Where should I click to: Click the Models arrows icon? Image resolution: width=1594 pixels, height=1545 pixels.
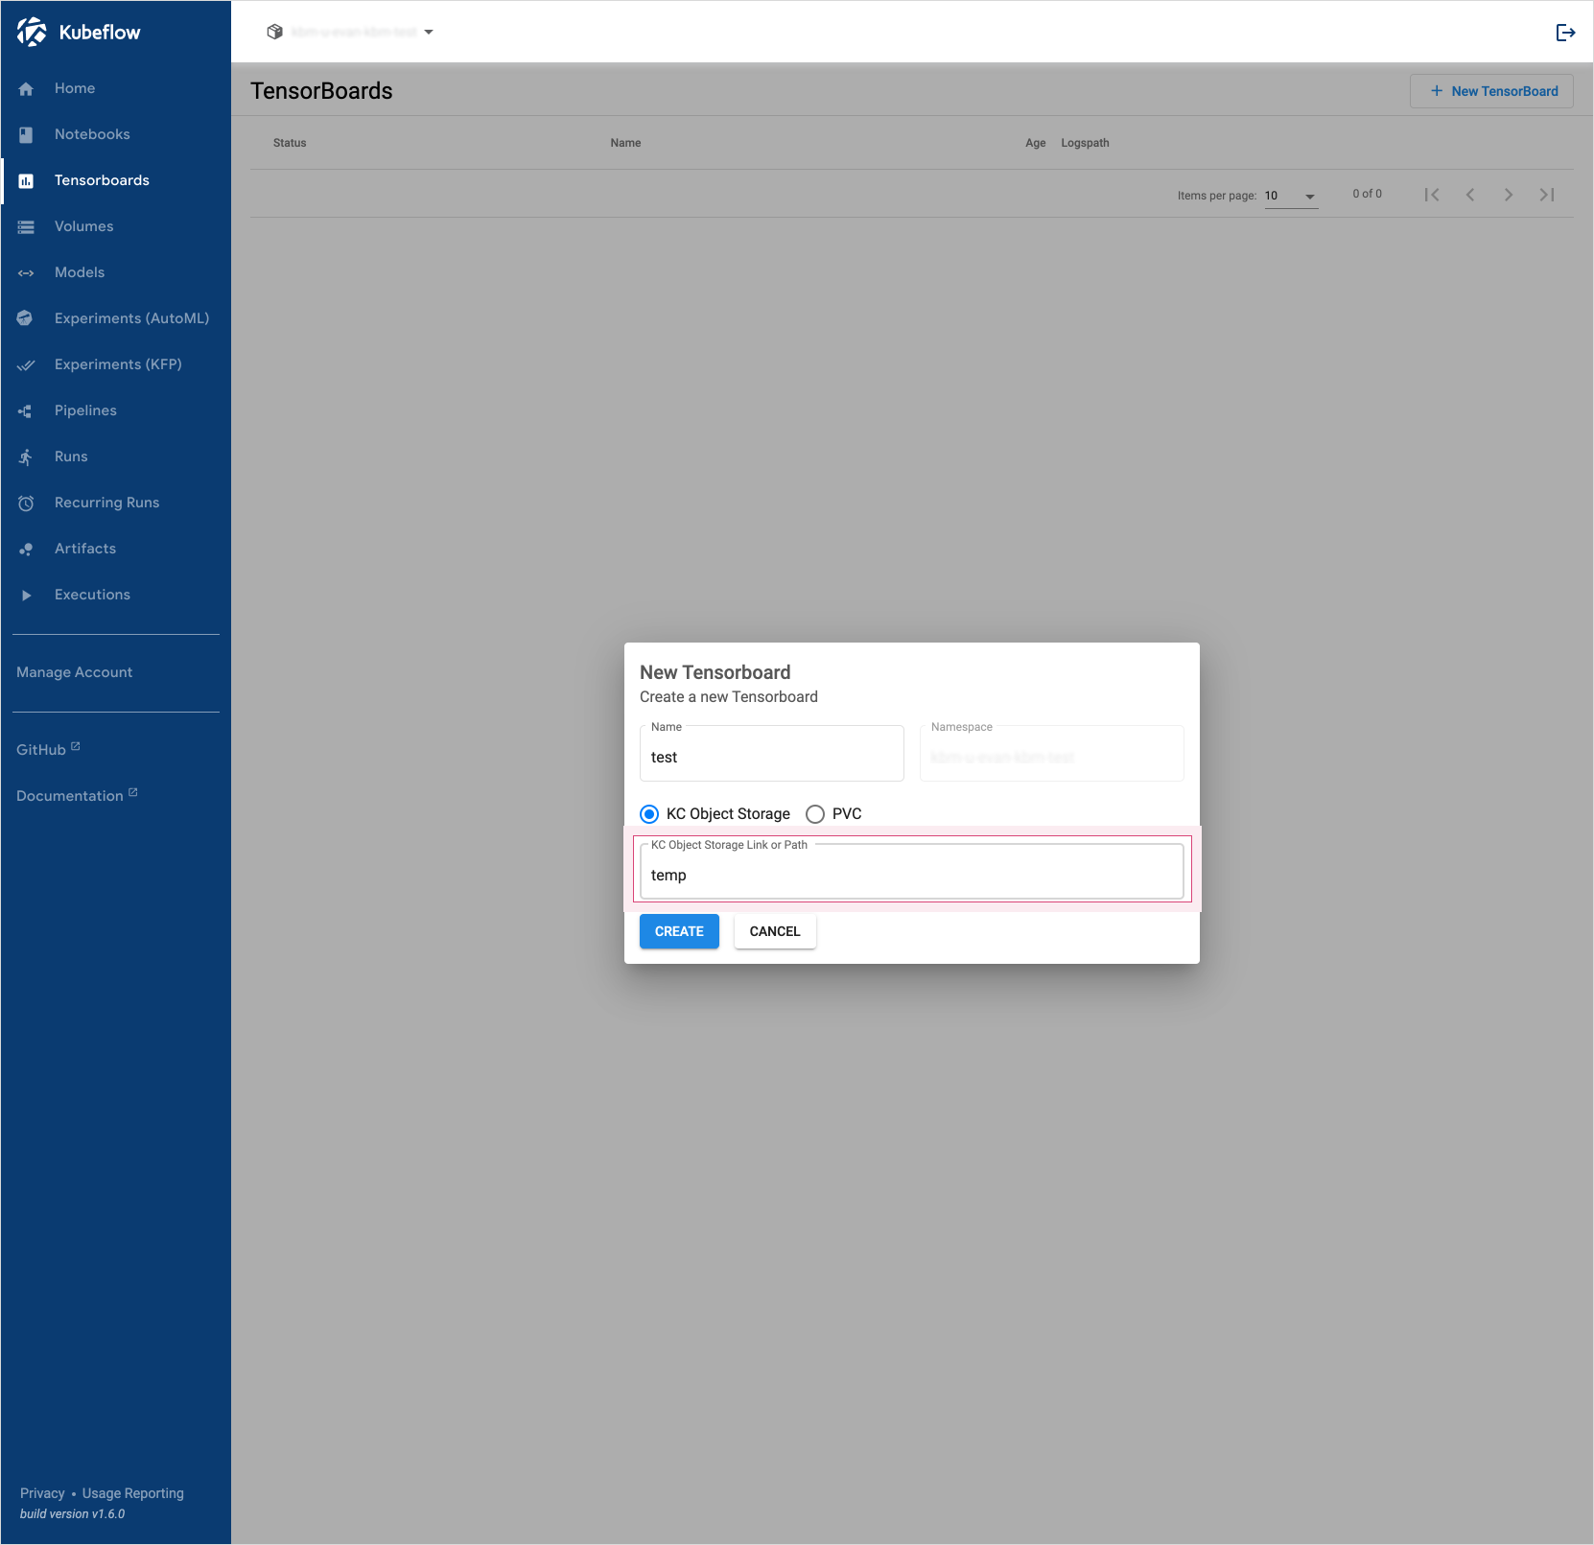pyautogui.click(x=26, y=273)
